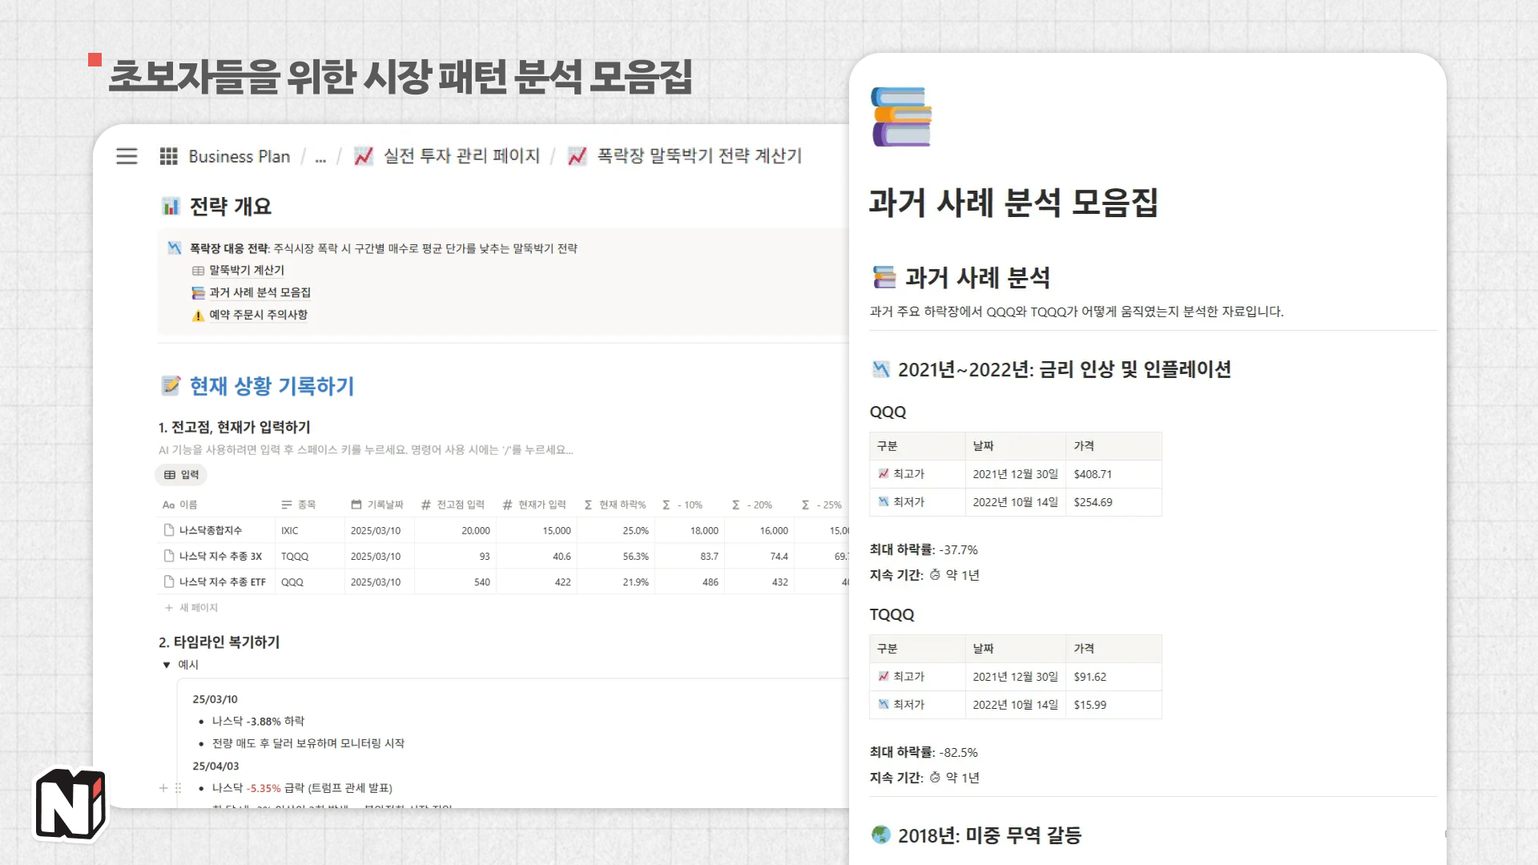Image resolution: width=1538 pixels, height=865 pixels.
Task: Expand the hidden breadcrumb pages via the ellipsis
Action: click(320, 157)
